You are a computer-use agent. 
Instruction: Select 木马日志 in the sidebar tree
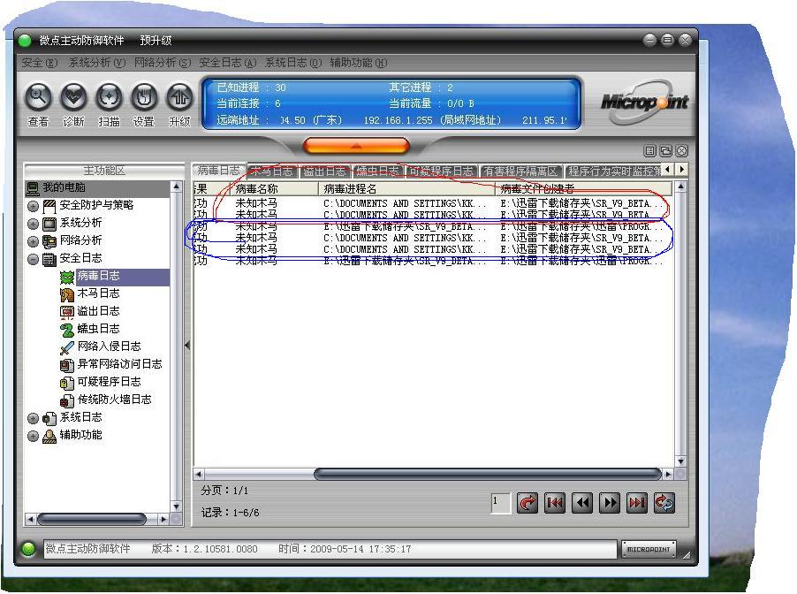coord(98,293)
